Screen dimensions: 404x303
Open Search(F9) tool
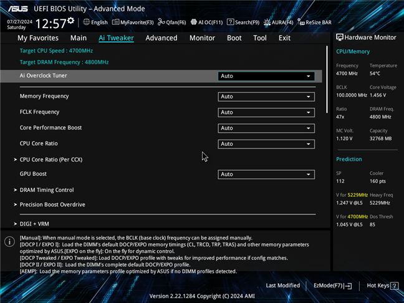(243, 22)
